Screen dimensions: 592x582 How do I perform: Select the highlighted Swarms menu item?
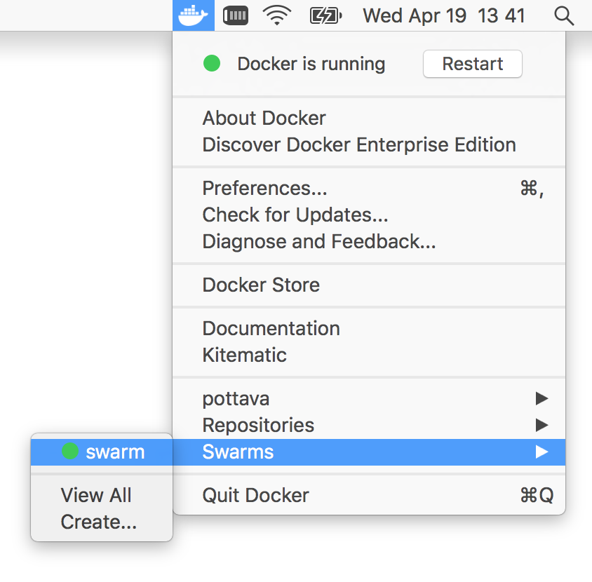pos(369,452)
